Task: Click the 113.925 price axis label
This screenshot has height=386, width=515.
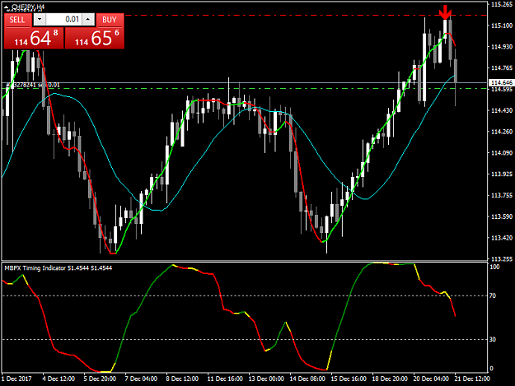Action: (502, 174)
